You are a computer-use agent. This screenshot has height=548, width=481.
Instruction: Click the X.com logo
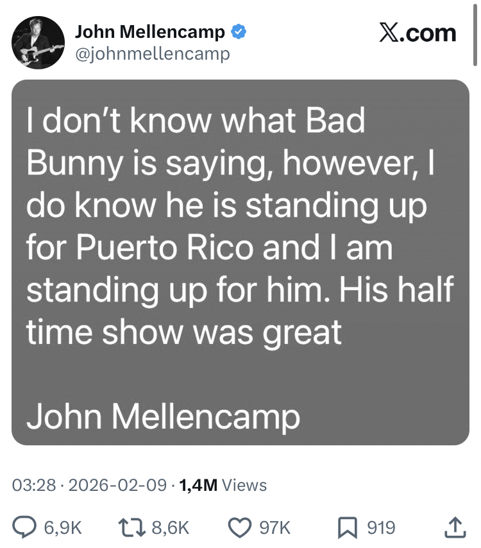(x=418, y=33)
